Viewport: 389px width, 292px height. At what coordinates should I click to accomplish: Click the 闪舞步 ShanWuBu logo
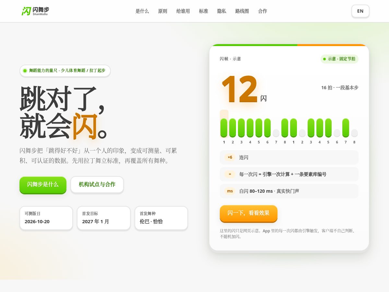(x=35, y=11)
